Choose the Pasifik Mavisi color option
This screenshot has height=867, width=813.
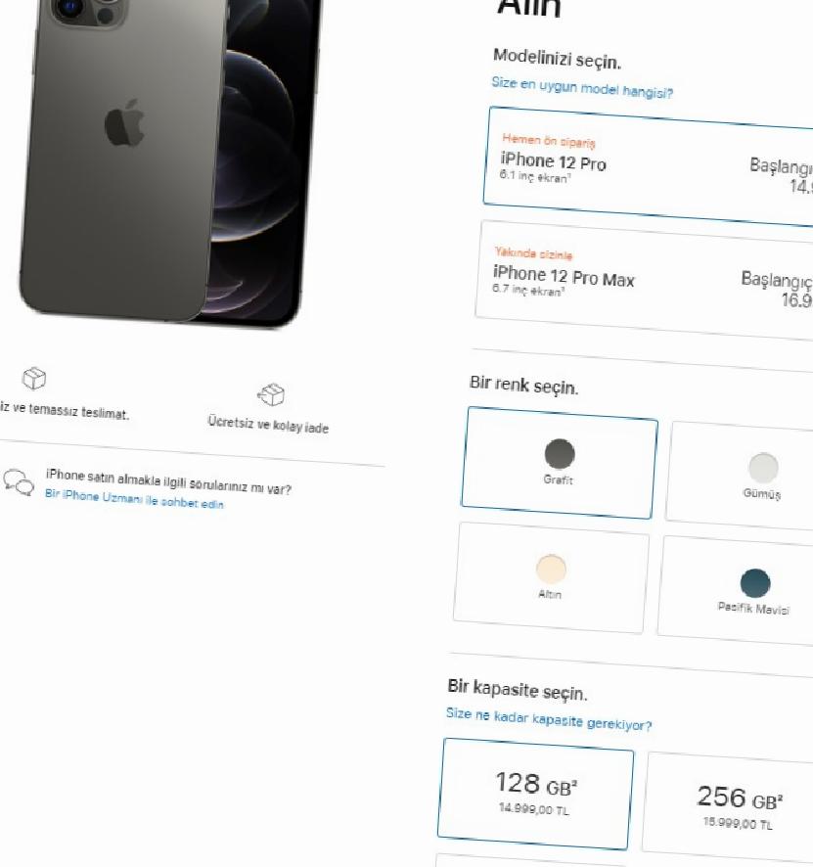click(737, 590)
